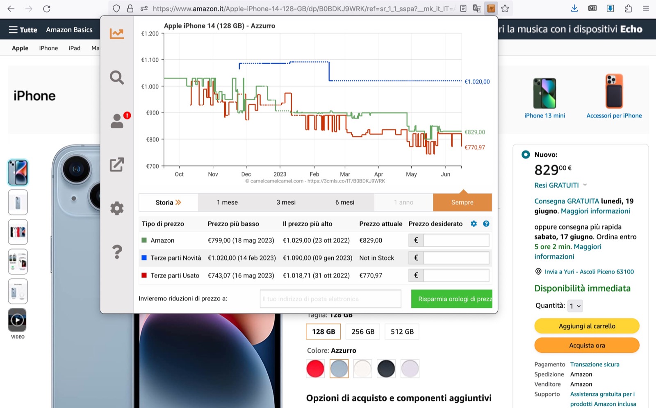
Task: Open the iPhone 13 mini link
Action: coord(544,115)
